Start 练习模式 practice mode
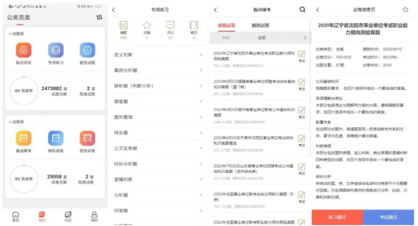Viewport: 418px width, 226px height. coord(337,217)
